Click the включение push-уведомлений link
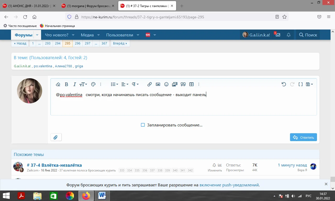335x201 pixels. point(229,185)
